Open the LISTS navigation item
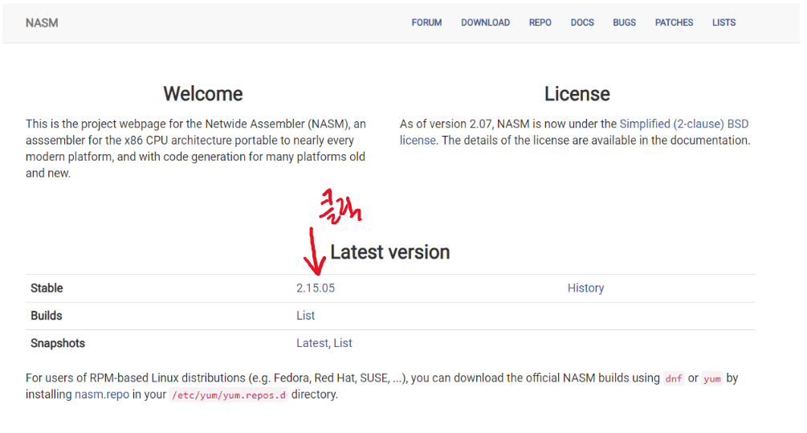The image size is (807, 433). (x=723, y=22)
